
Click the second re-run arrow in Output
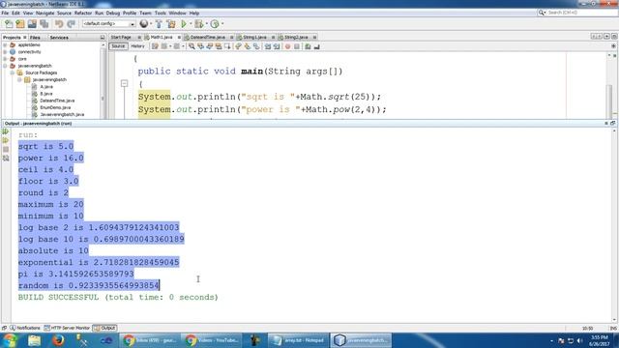point(6,140)
